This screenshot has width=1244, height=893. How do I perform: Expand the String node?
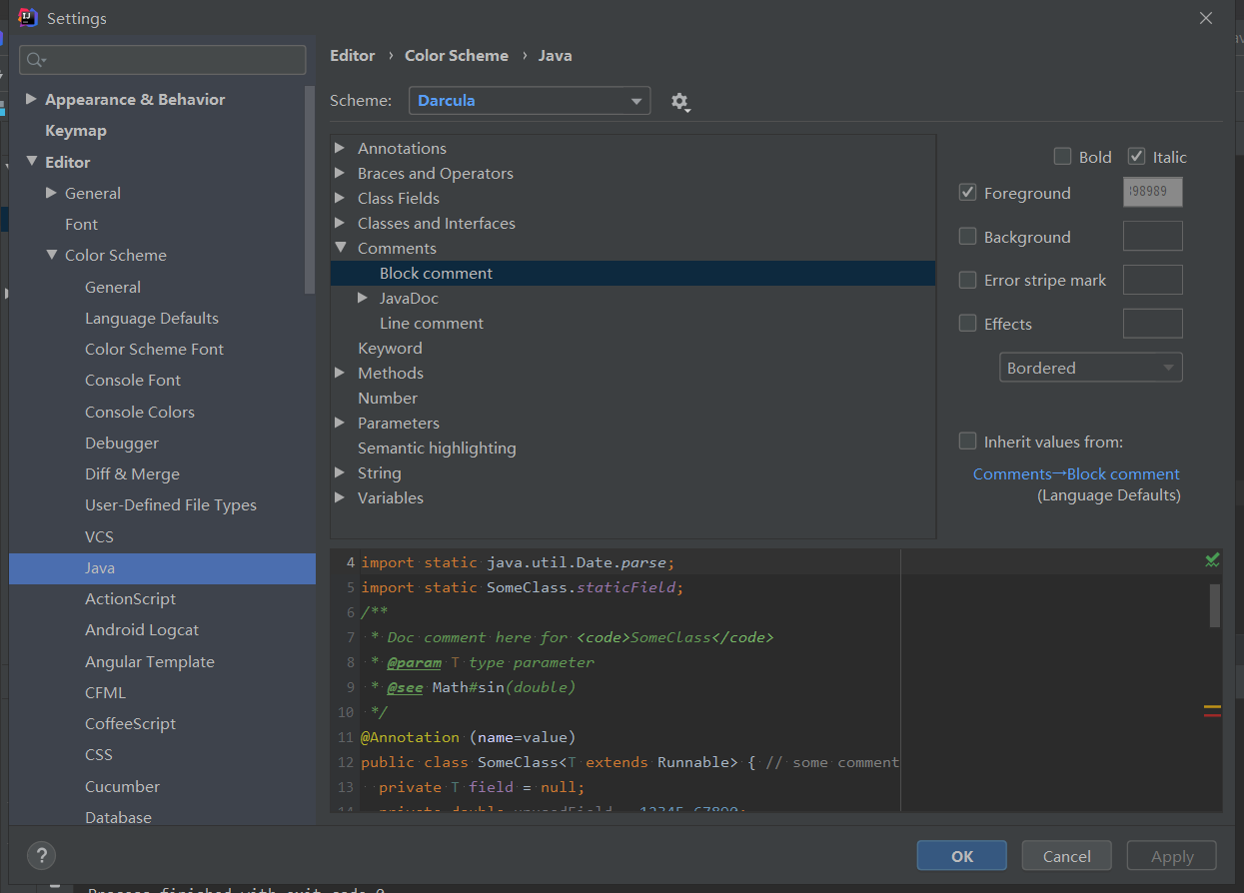point(341,472)
